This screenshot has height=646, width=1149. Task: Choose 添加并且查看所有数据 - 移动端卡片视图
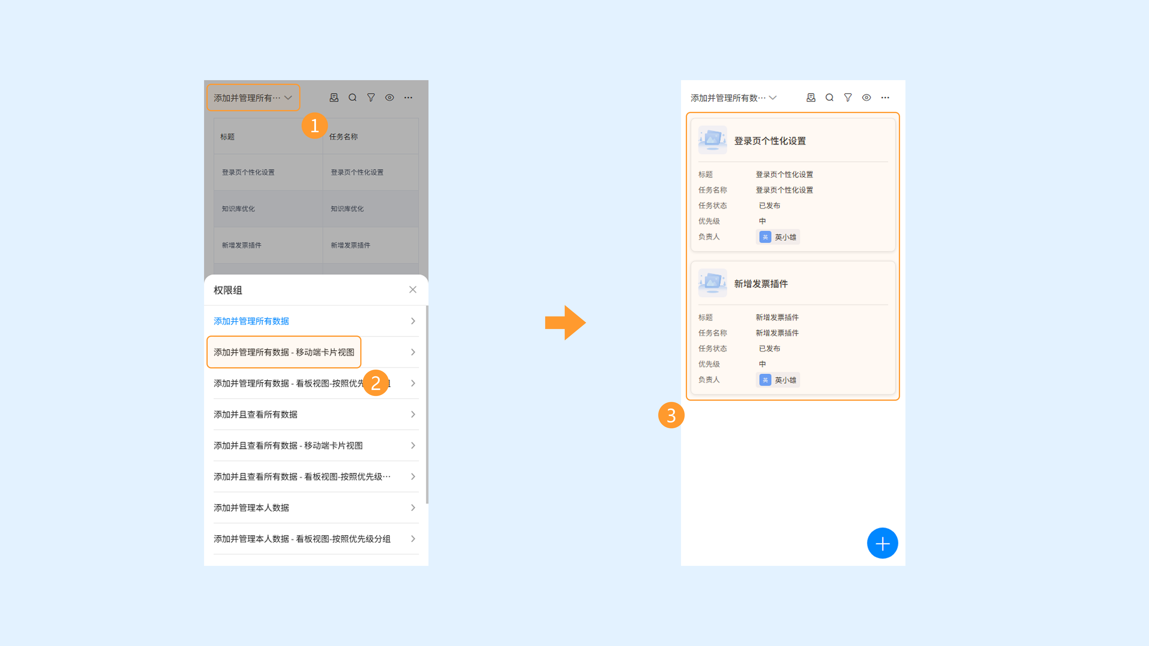point(288,446)
